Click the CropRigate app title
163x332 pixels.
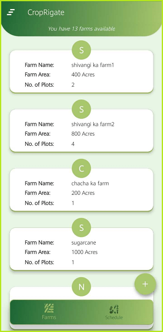(46, 13)
